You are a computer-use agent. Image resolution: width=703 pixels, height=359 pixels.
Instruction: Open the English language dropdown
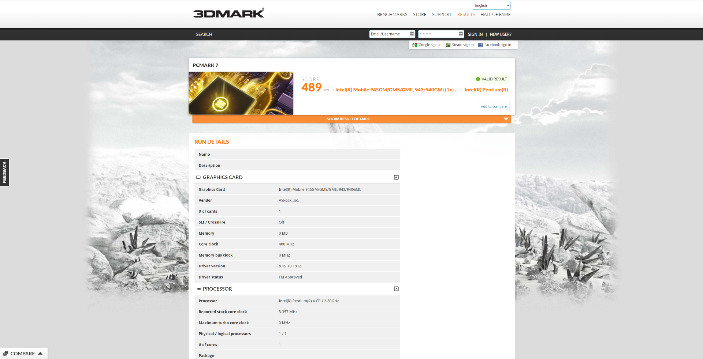click(x=491, y=5)
